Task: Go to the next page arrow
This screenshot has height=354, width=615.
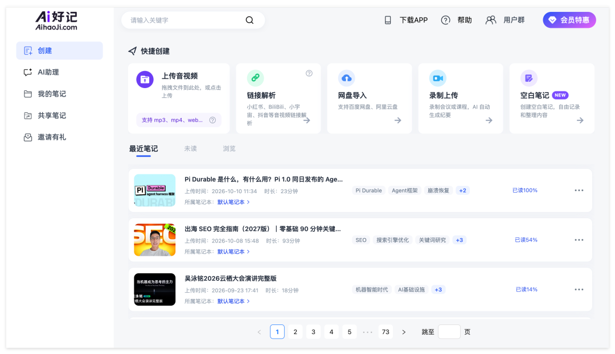Action: (404, 332)
